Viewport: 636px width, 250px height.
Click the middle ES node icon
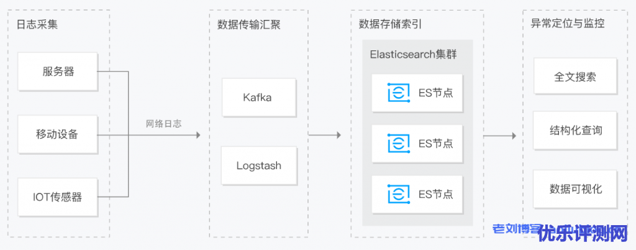tap(398, 144)
